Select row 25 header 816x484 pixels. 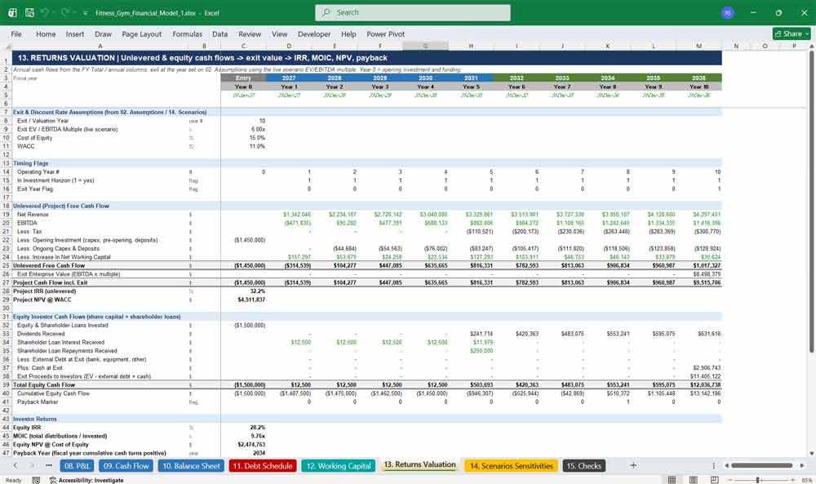tap(6, 265)
